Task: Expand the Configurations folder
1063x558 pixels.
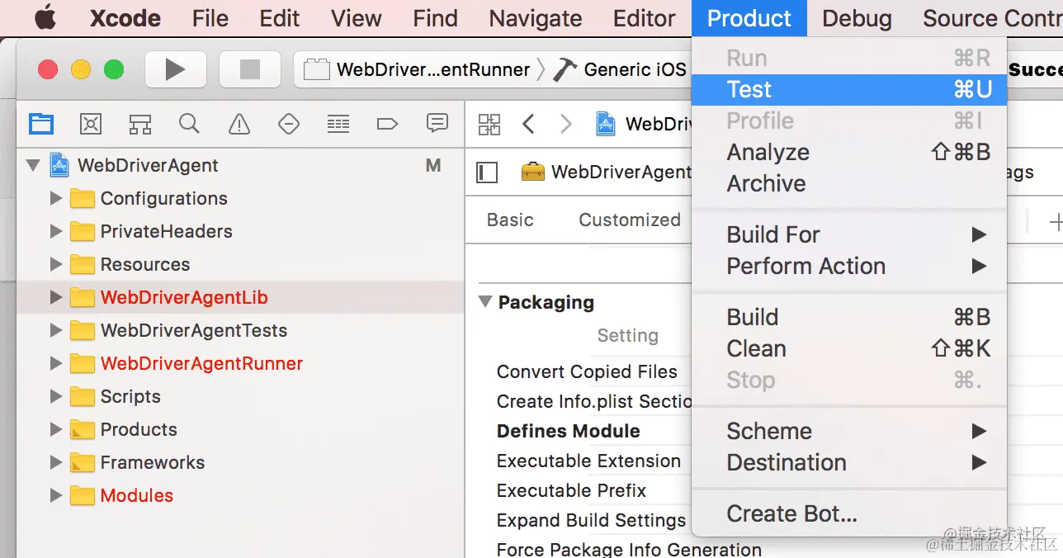Action: 56,198
